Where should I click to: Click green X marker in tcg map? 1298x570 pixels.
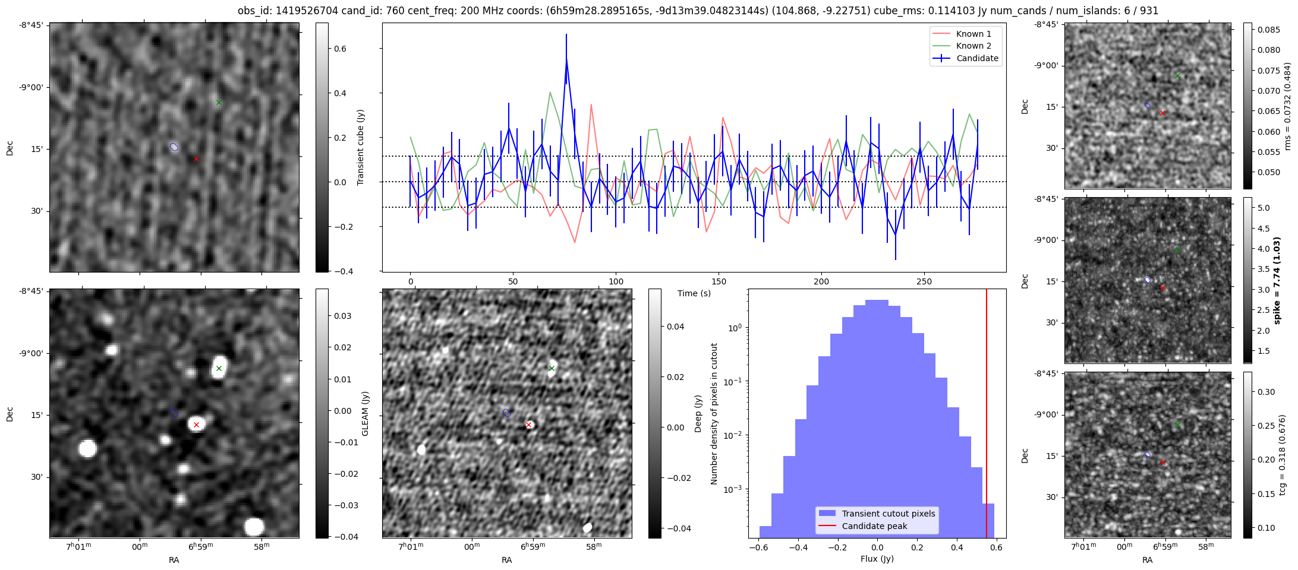click(1177, 425)
